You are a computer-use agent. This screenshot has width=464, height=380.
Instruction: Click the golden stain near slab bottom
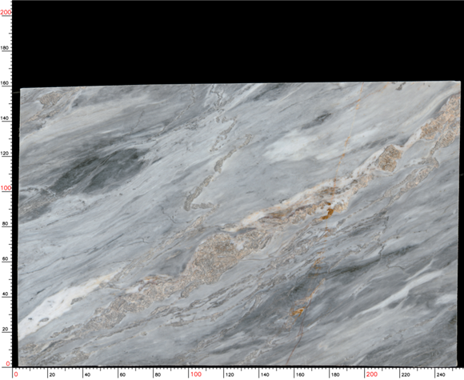[298, 311]
